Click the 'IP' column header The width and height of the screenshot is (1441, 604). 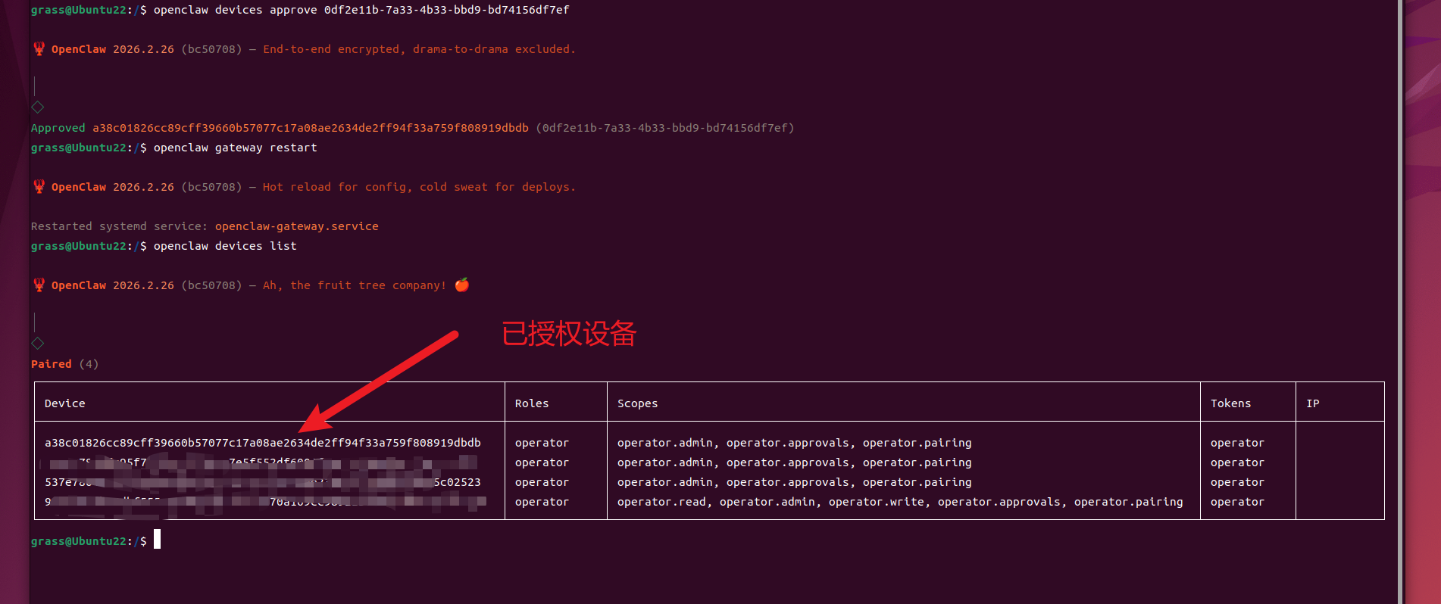pyautogui.click(x=1313, y=403)
